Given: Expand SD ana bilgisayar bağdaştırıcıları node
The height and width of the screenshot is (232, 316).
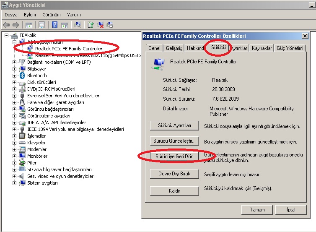Looking at the screenshot, I should [x=14, y=169].
